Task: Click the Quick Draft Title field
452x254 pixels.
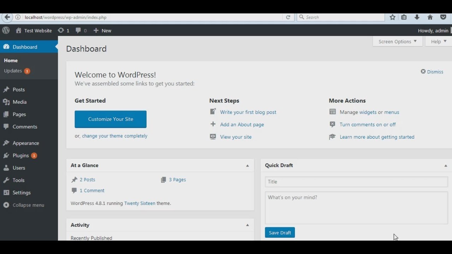Action: pos(356,182)
